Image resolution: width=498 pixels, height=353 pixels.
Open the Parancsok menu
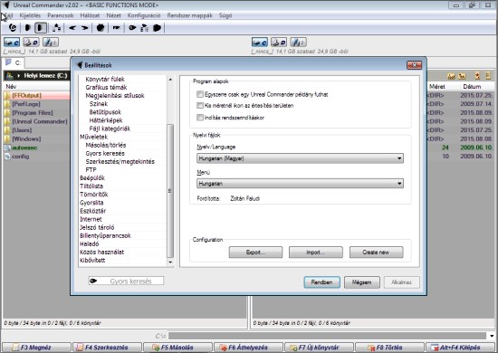(x=61, y=15)
